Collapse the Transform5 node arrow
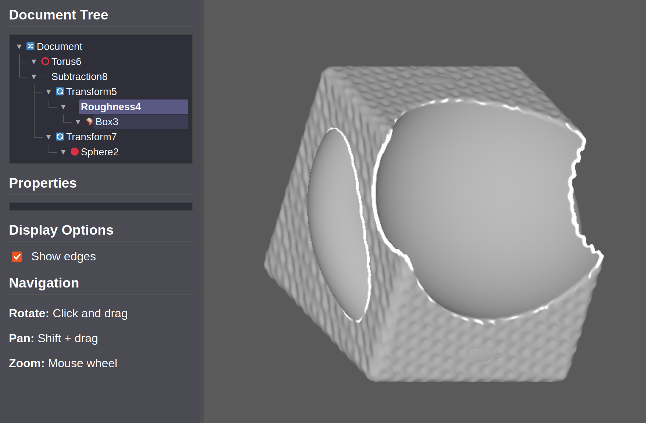Screen dimensions: 646x423 pos(49,92)
